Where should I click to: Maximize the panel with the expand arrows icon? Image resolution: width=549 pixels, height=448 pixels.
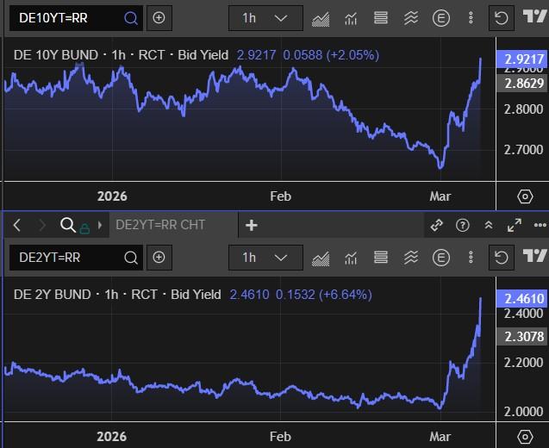(x=514, y=226)
